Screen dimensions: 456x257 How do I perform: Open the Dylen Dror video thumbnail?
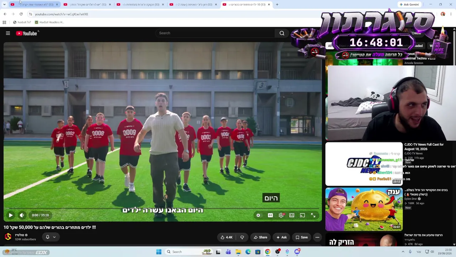coord(364,209)
